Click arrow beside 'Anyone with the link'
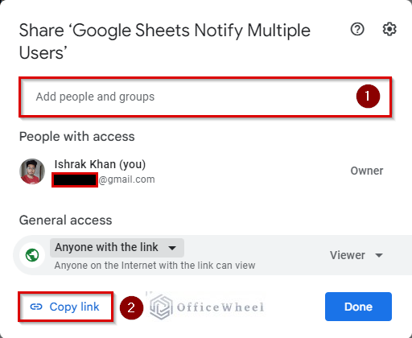 [172, 248]
